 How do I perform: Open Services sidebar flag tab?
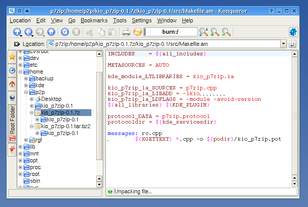coord(12,150)
